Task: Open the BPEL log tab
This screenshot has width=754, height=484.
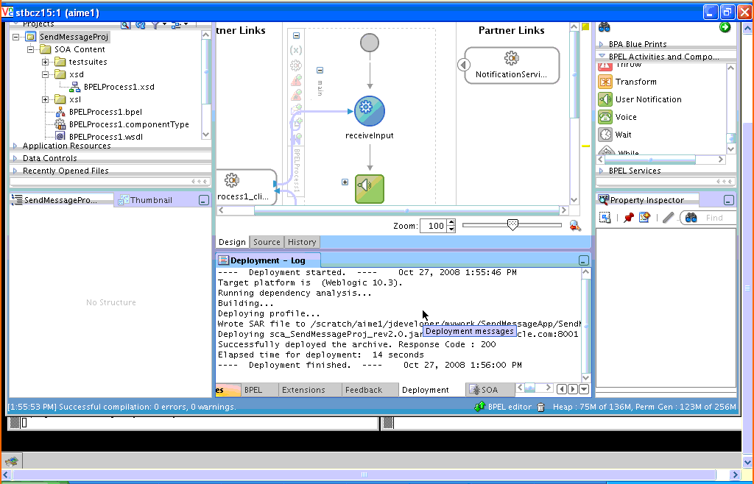Action: point(253,390)
